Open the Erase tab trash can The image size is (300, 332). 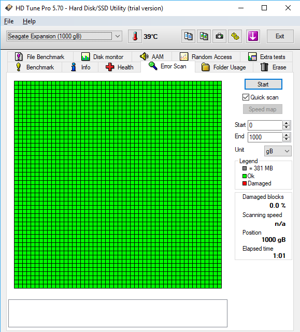pyautogui.click(x=264, y=67)
